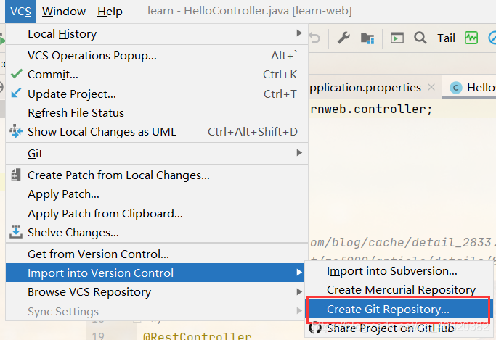
Task: Expand the Git submenu arrow
Action: pyautogui.click(x=299, y=153)
